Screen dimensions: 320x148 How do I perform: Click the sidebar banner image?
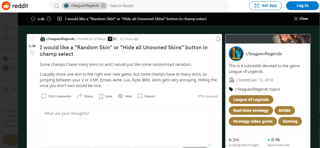[268, 39]
